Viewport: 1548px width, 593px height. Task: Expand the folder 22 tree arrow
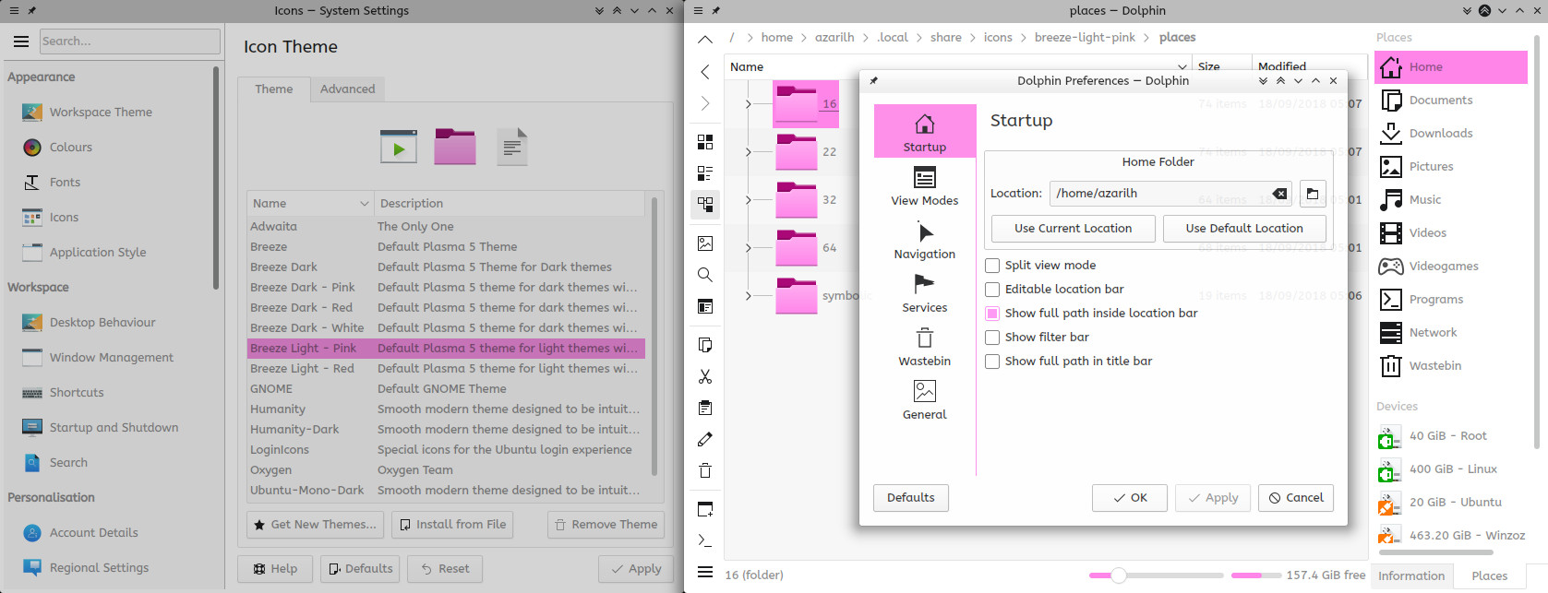[749, 152]
